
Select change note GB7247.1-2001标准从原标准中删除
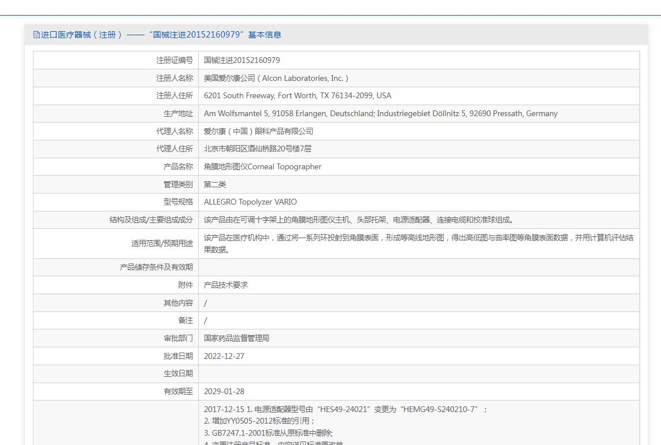[x=268, y=433]
